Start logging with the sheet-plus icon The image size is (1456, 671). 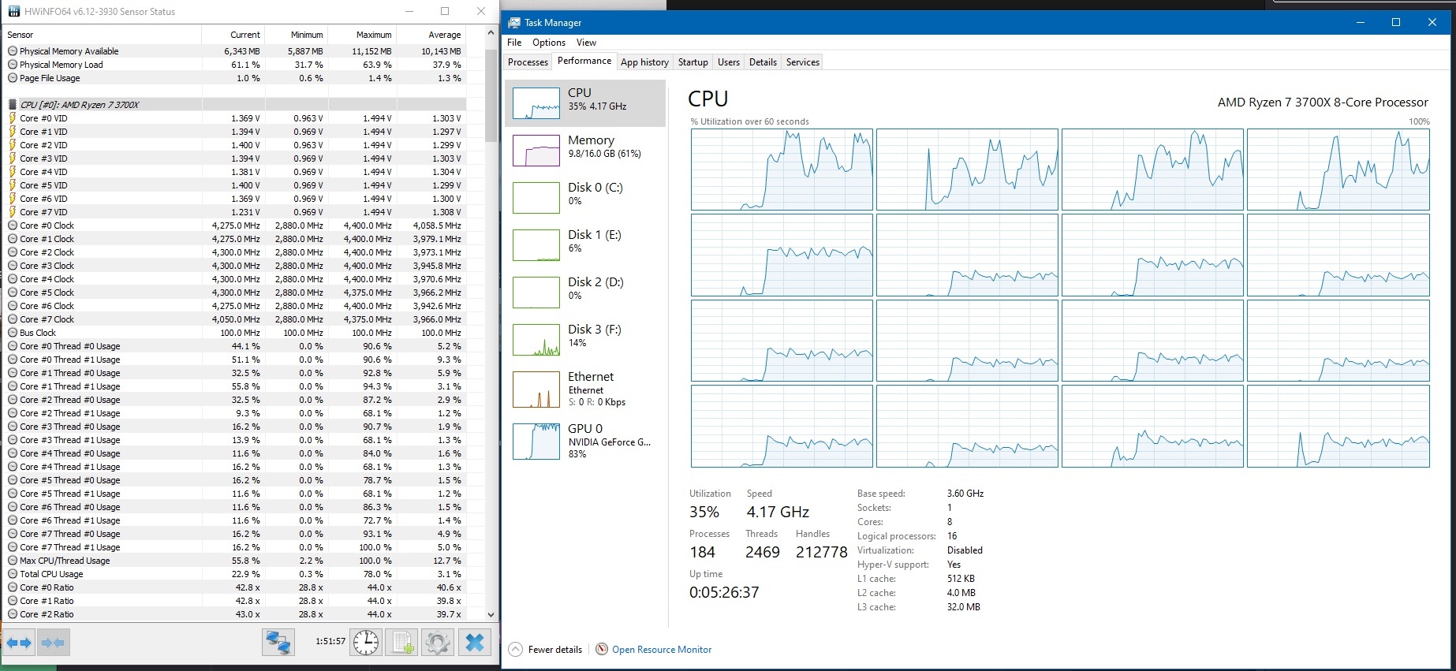(402, 643)
